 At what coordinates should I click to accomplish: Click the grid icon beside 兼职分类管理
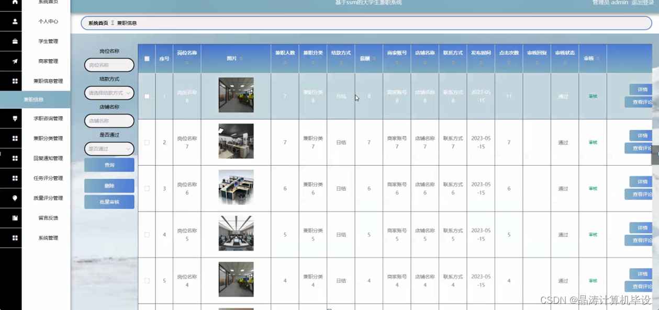pyautogui.click(x=15, y=139)
